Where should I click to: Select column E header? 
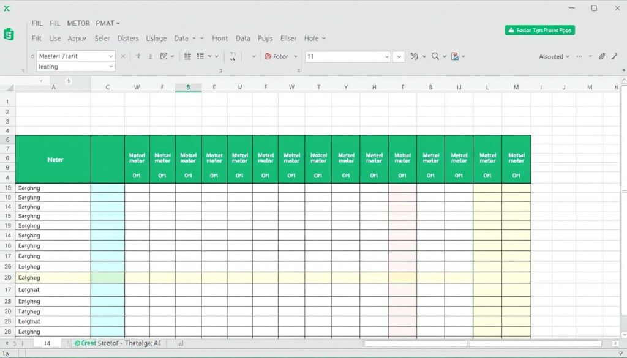[214, 88]
